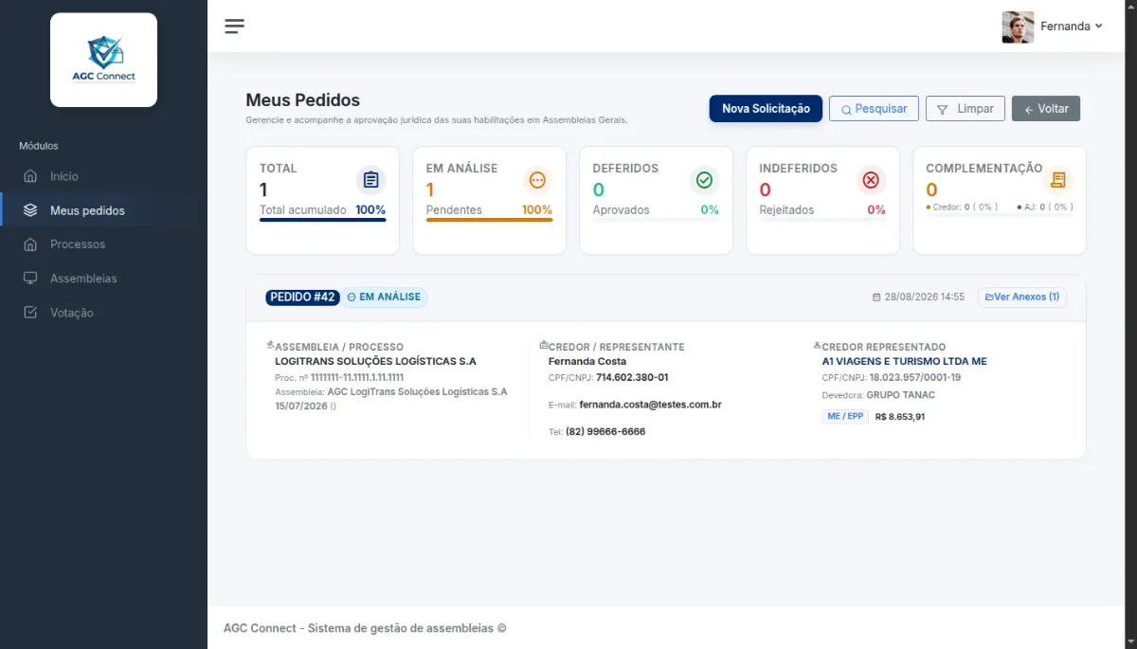
Task: Click the PEDIDO #42 badge
Action: point(302,297)
